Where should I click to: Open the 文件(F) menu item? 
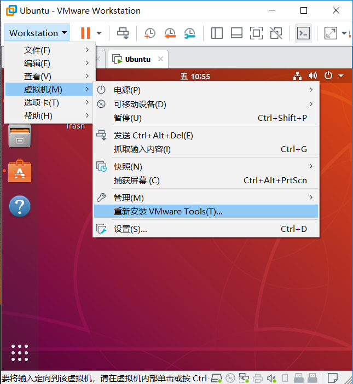[x=48, y=50]
